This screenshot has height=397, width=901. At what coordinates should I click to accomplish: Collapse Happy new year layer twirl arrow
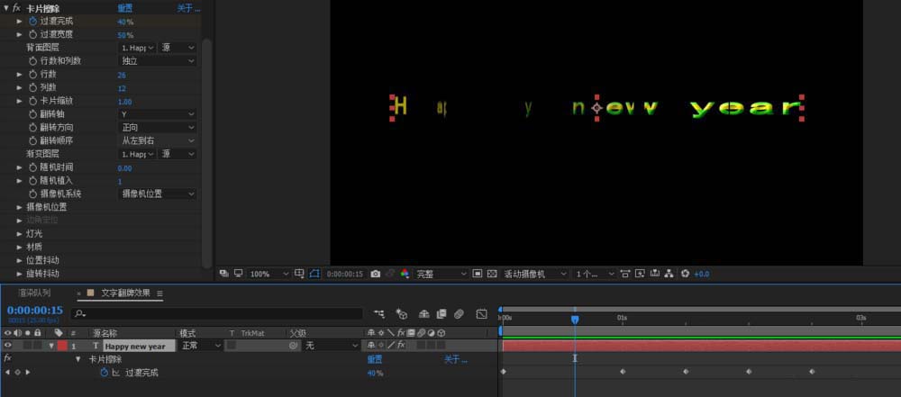51,346
